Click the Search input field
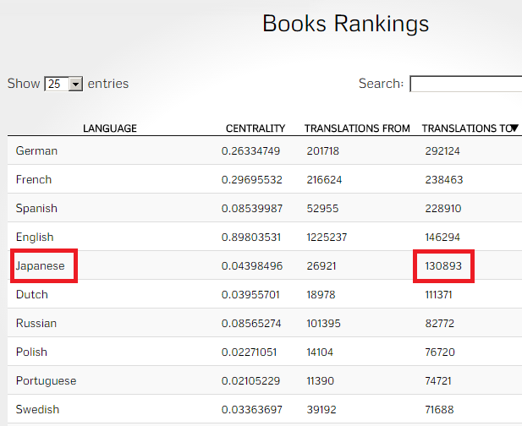The image size is (522, 426). coord(466,84)
